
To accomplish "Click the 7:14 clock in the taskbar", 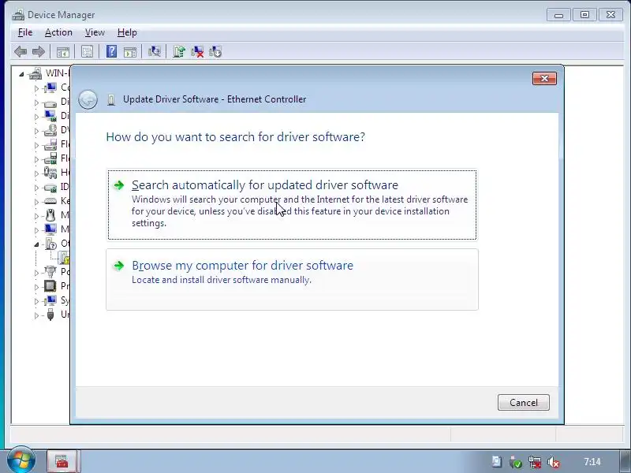I will coord(592,462).
